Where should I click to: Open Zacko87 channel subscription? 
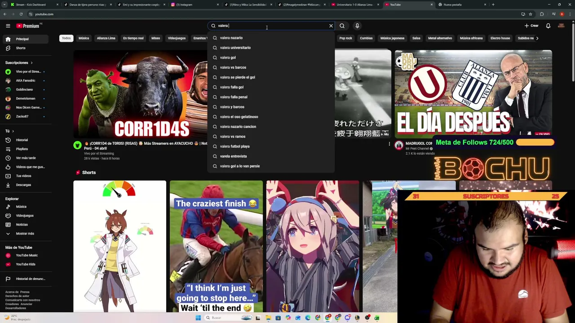click(x=26, y=117)
